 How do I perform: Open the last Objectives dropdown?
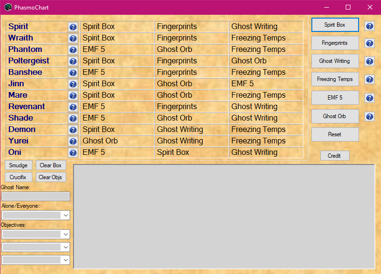[x=36, y=260]
